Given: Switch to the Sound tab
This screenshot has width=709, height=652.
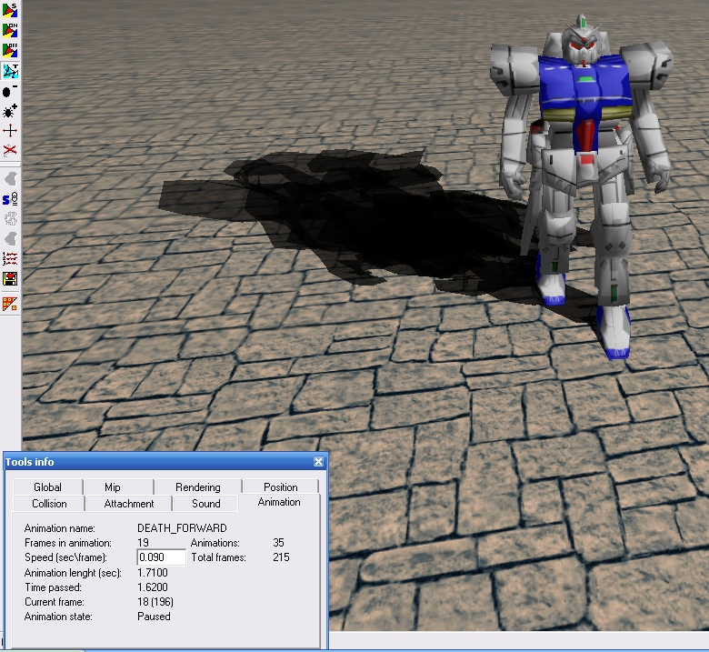Looking at the screenshot, I should click(206, 504).
